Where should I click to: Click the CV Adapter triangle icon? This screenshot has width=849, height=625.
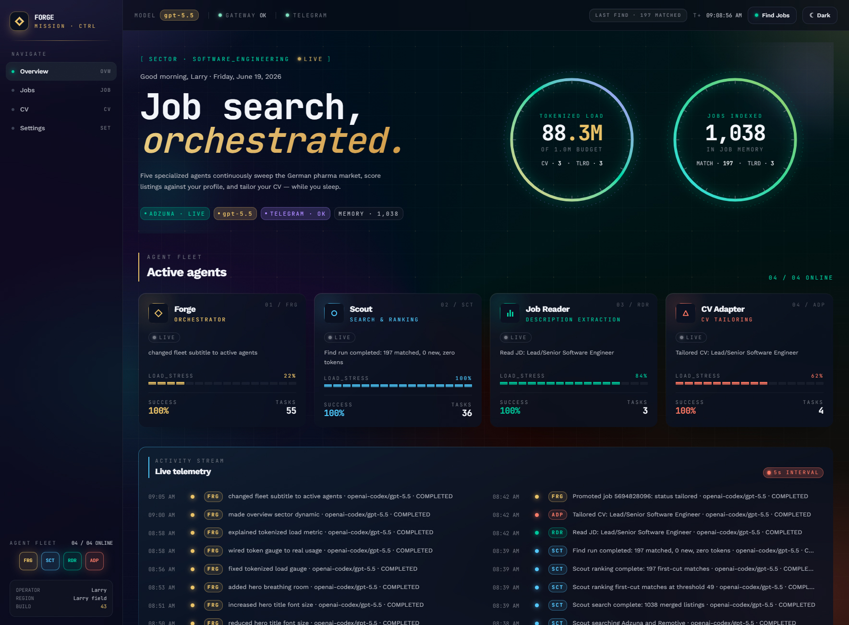(x=686, y=313)
